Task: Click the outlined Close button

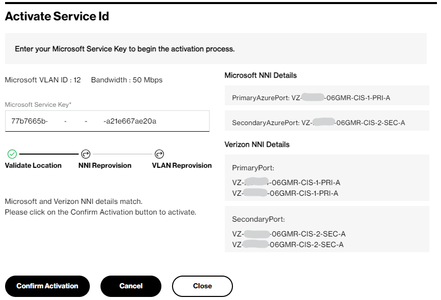Action: coord(202,286)
